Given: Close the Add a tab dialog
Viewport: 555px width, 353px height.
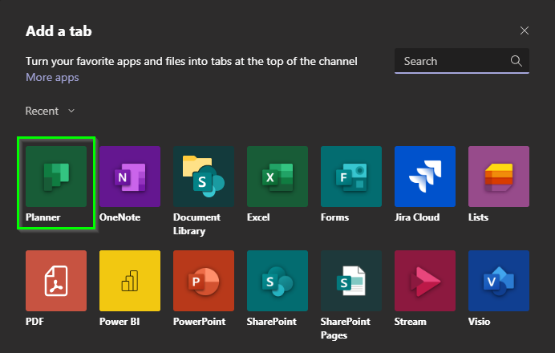Looking at the screenshot, I should click(525, 30).
